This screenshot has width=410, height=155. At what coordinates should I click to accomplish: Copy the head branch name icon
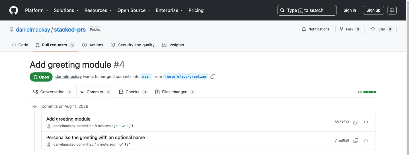coord(213,77)
